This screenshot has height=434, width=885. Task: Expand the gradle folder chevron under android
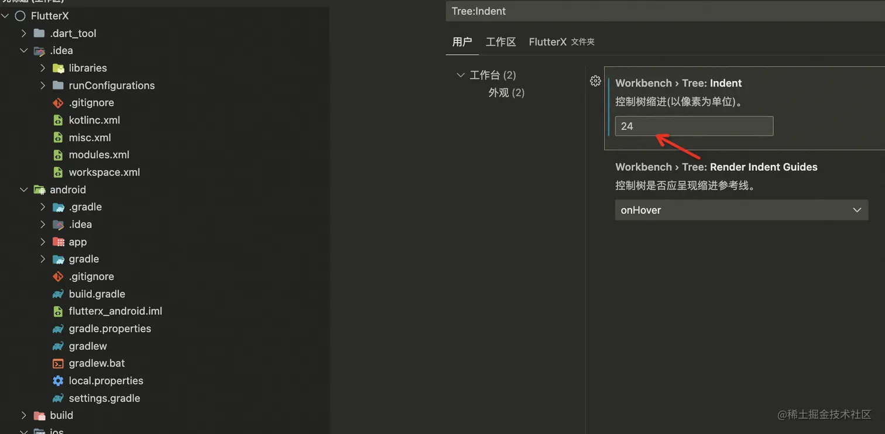[x=43, y=259]
